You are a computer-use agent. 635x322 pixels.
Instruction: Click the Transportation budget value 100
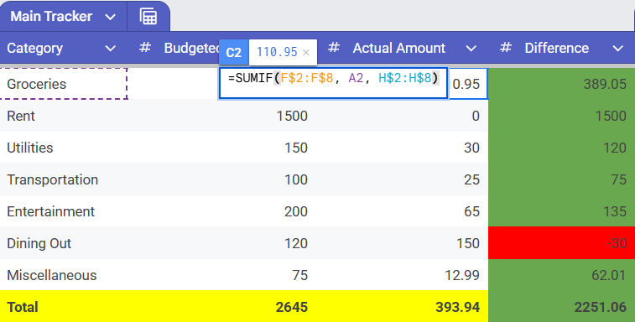[x=295, y=179]
